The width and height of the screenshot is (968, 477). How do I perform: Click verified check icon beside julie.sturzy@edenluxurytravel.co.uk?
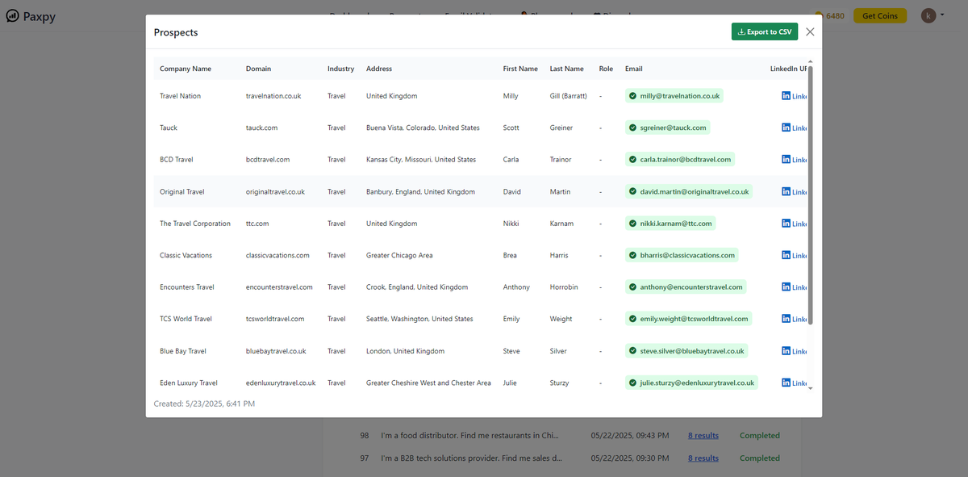[x=633, y=383]
